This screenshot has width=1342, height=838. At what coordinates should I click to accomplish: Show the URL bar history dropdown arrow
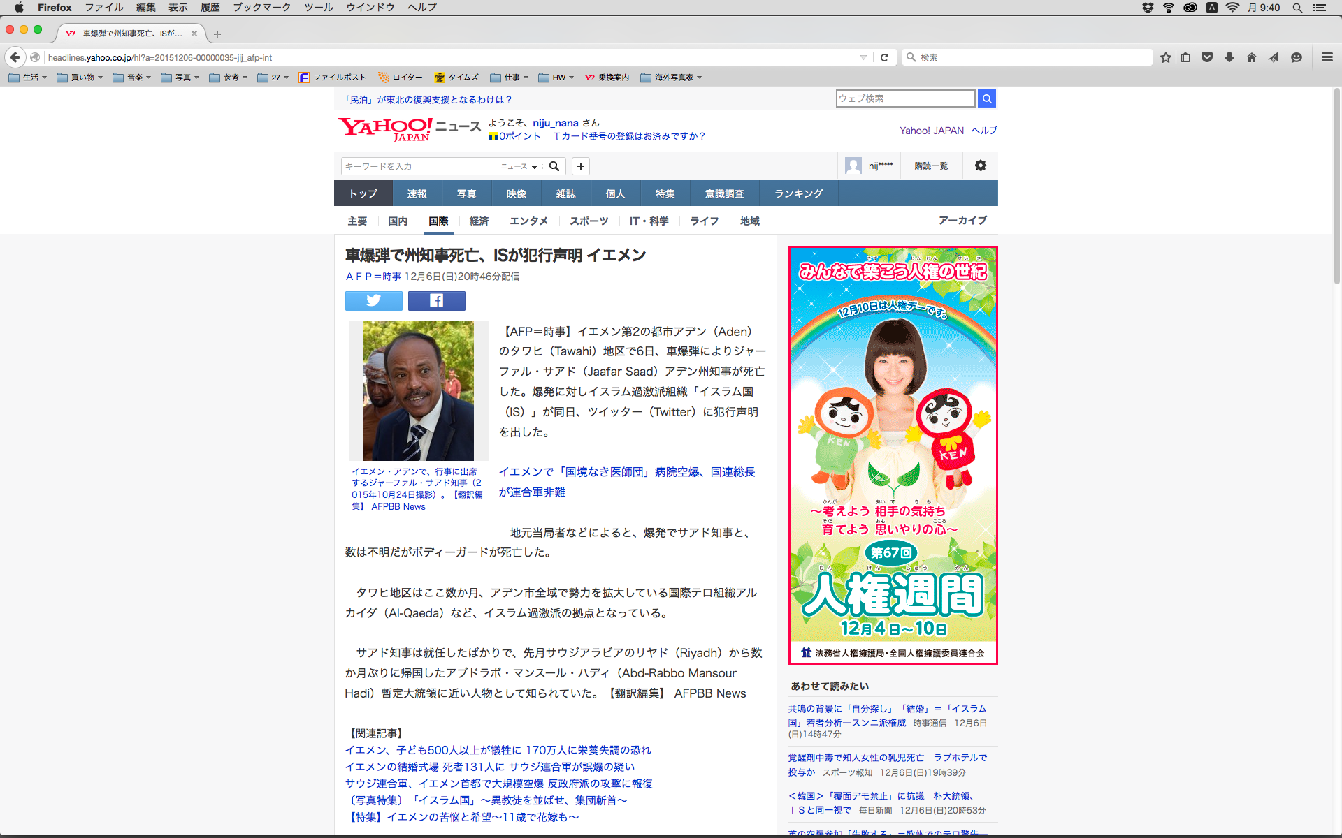[863, 57]
